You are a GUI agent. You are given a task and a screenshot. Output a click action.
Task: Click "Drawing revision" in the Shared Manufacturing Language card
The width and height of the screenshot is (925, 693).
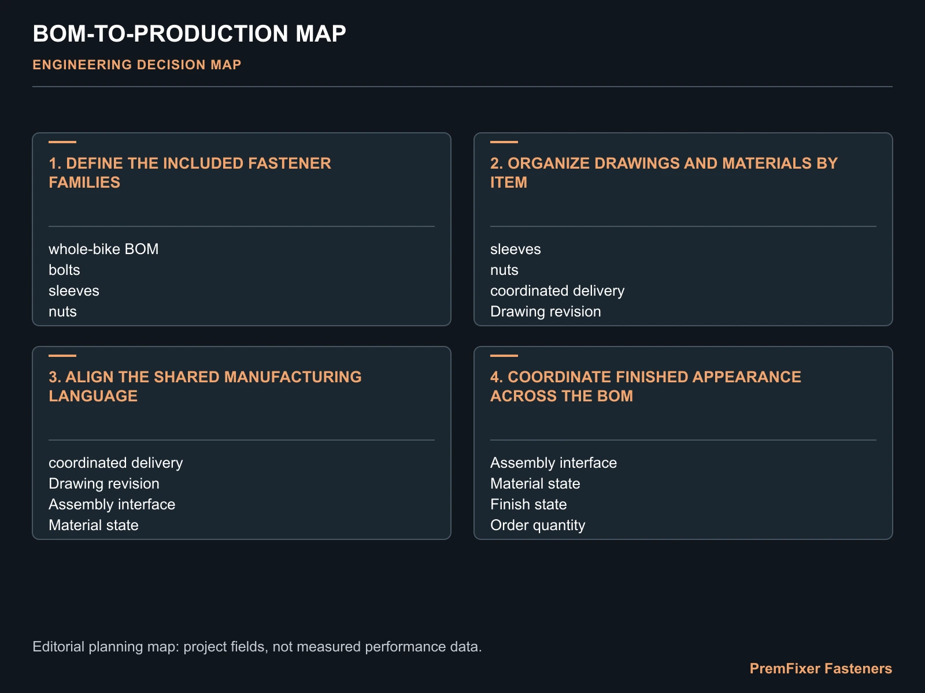point(104,483)
